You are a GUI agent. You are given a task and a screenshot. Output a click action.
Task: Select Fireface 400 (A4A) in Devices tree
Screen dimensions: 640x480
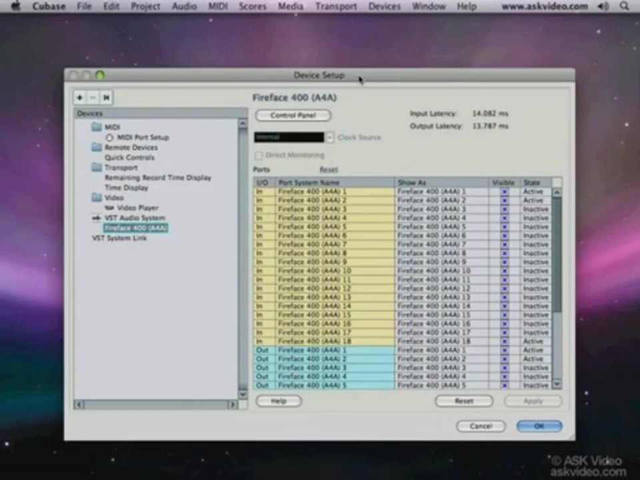click(x=135, y=228)
